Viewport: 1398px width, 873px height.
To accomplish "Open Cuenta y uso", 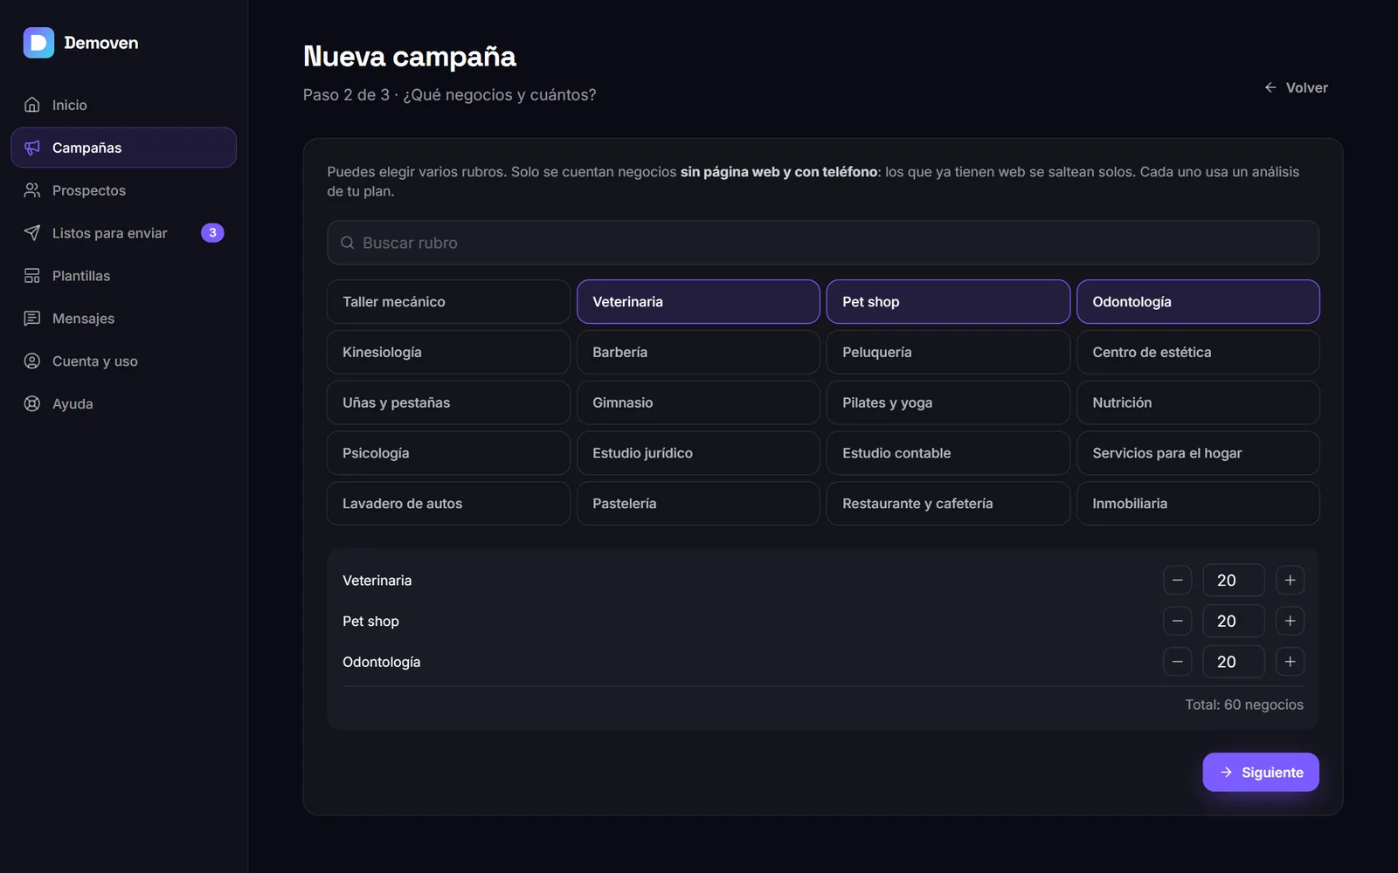I will tap(123, 361).
